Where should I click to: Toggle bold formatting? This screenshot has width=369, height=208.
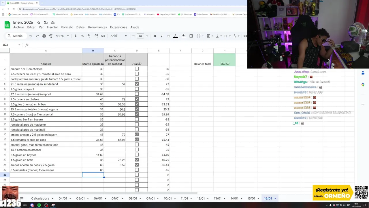155,36
